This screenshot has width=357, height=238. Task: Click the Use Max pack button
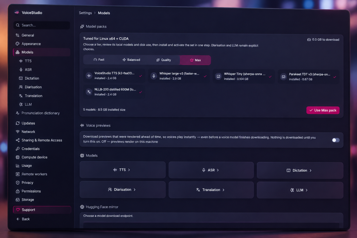coord(323,110)
